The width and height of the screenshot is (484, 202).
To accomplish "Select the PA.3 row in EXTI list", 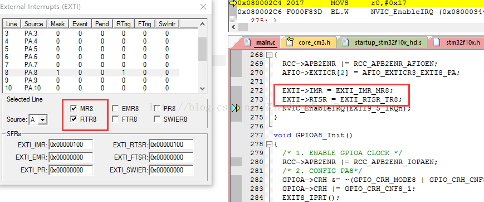I will [91, 33].
